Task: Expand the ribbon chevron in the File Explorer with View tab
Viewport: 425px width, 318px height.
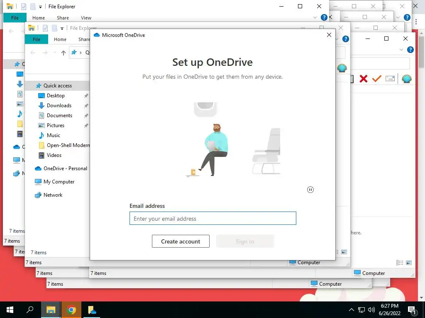Action: (315, 17)
